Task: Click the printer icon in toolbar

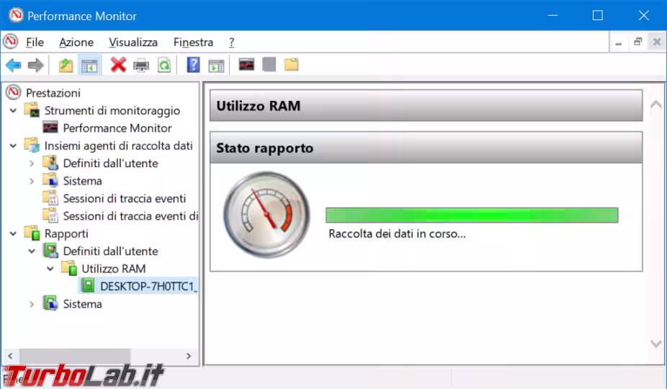Action: (141, 66)
